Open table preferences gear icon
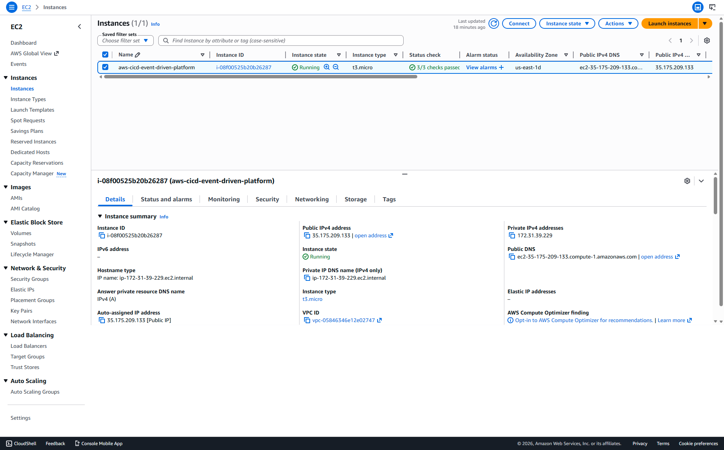Viewport: 724px width, 450px height. pyautogui.click(x=707, y=40)
